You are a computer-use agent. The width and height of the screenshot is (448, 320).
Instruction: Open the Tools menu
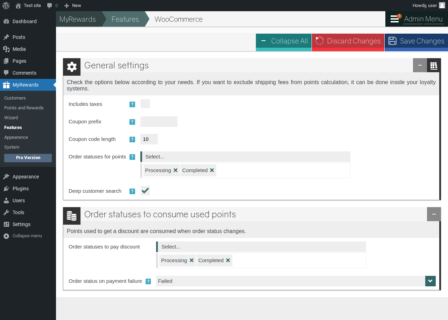point(28,212)
